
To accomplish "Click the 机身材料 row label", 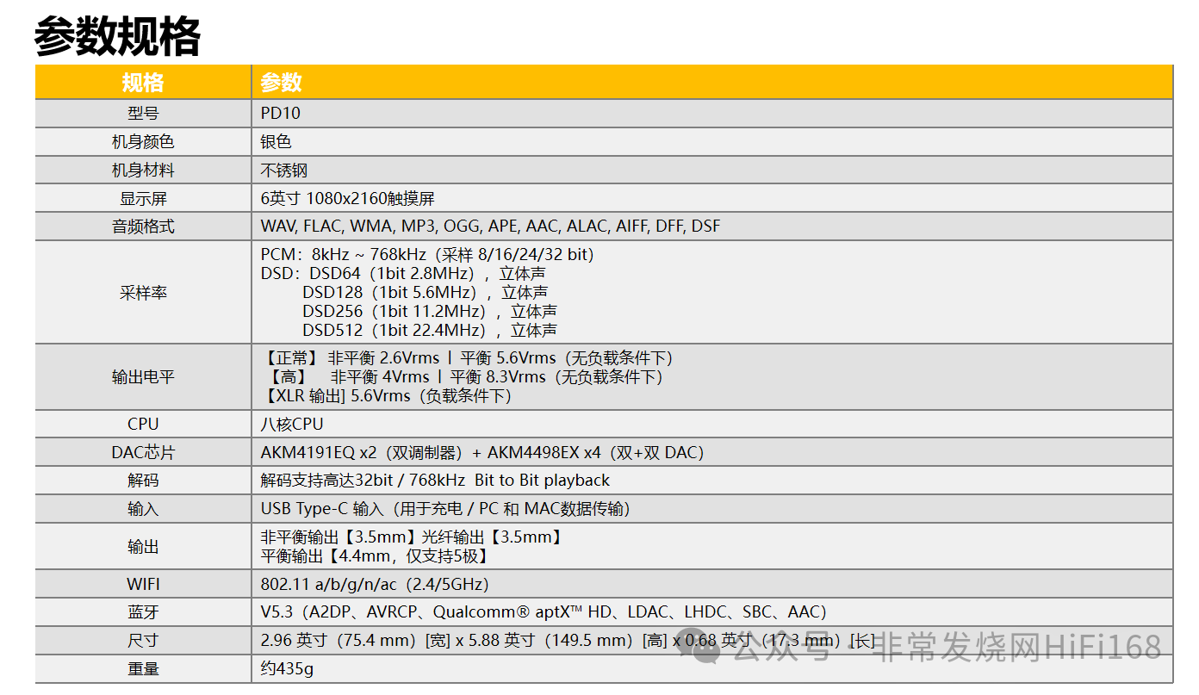I will 143,170.
